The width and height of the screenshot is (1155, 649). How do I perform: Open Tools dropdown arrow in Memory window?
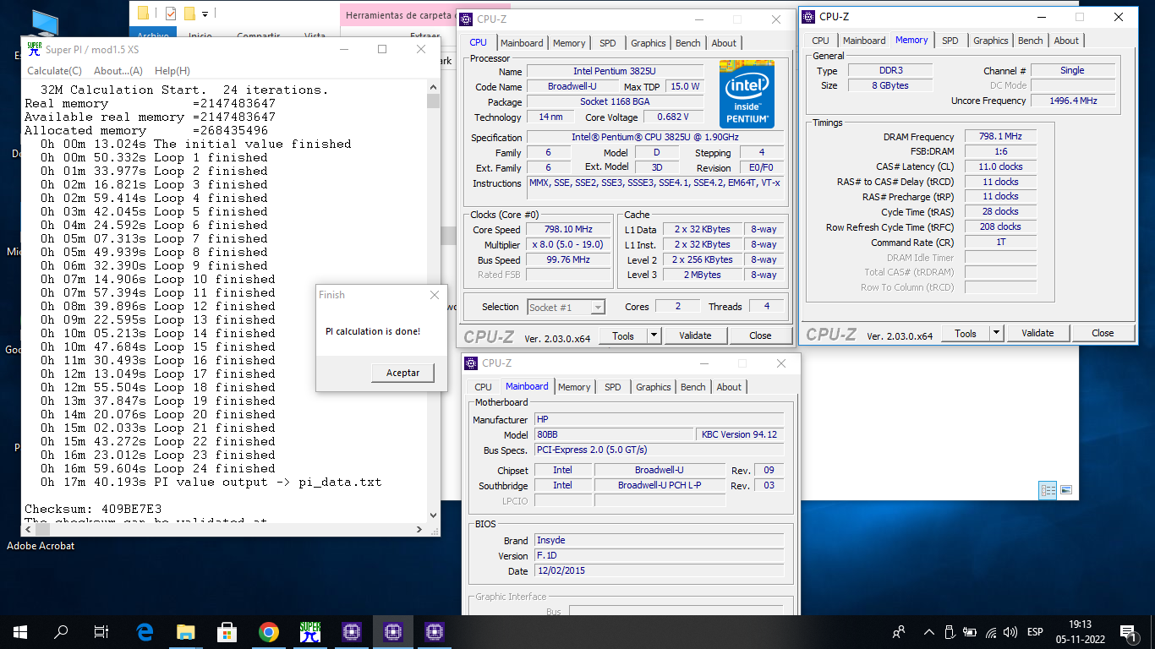coord(996,333)
